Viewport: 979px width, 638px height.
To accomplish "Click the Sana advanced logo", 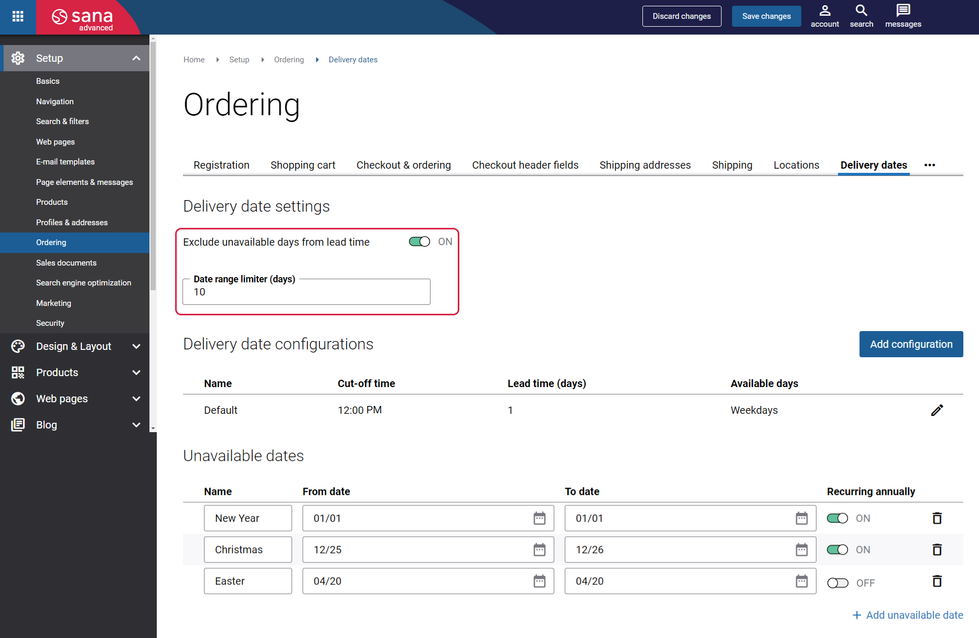I will 82,19.
